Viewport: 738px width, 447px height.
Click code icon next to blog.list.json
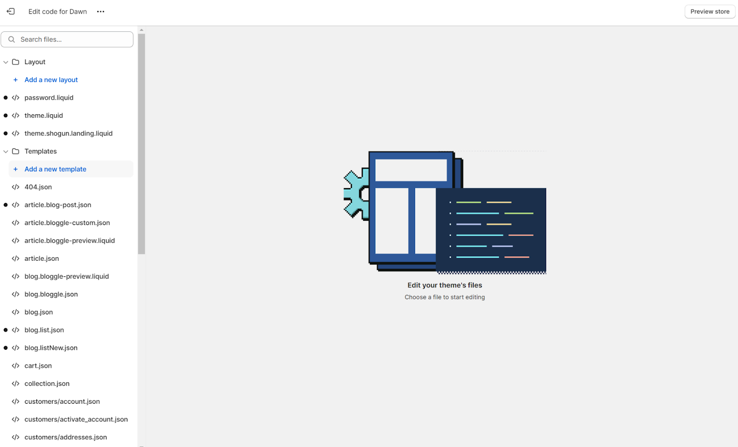tap(16, 330)
